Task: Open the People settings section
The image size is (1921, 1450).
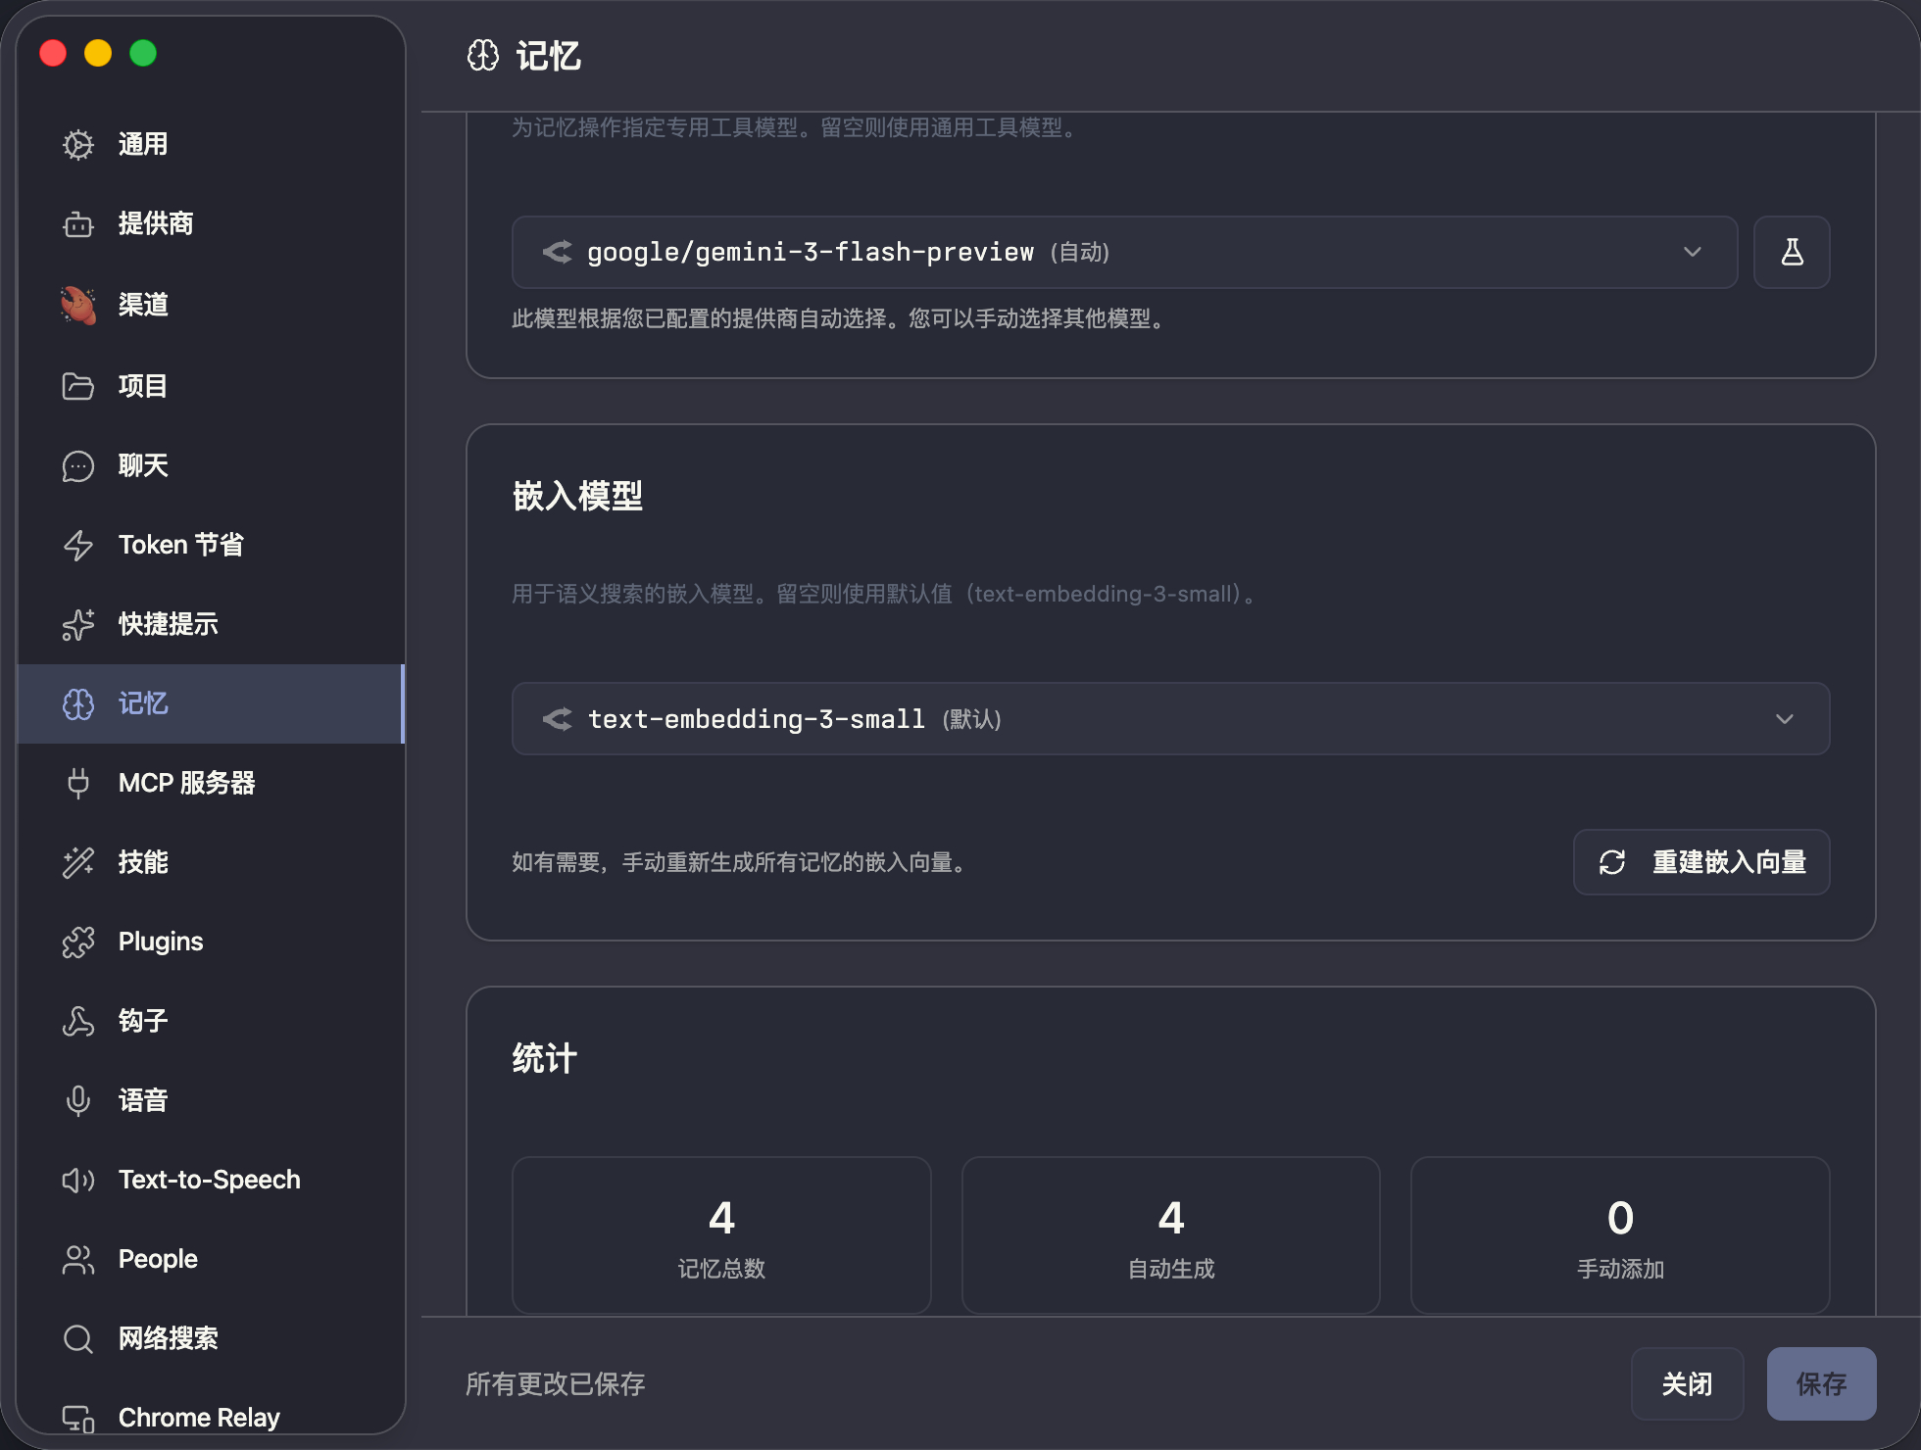Action: click(x=158, y=1259)
